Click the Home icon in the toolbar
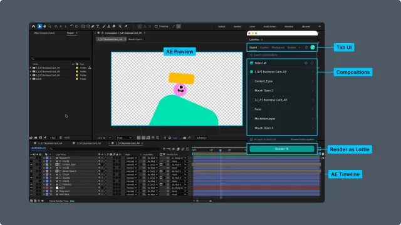 pyautogui.click(x=33, y=26)
